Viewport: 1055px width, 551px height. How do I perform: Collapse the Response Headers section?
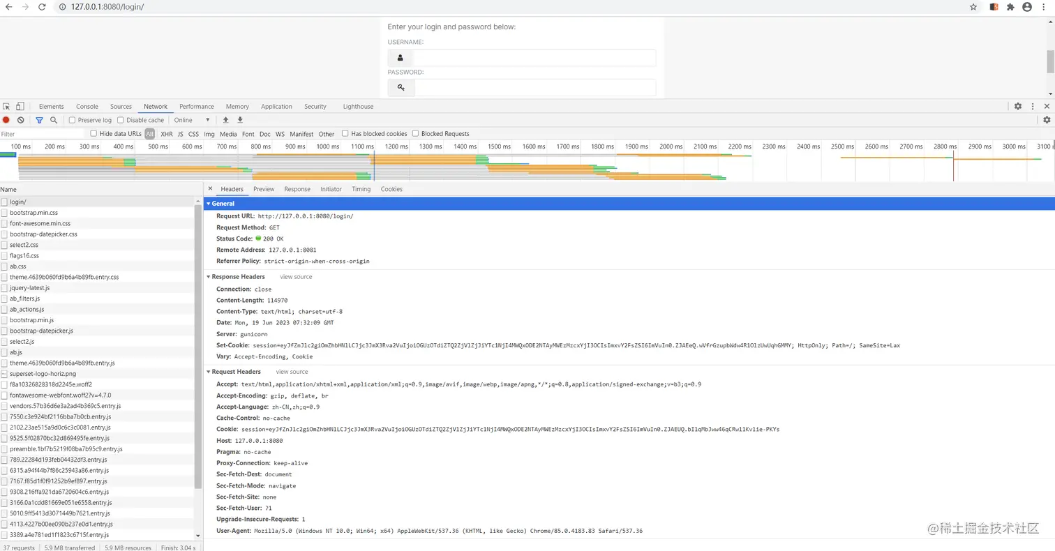pos(208,277)
